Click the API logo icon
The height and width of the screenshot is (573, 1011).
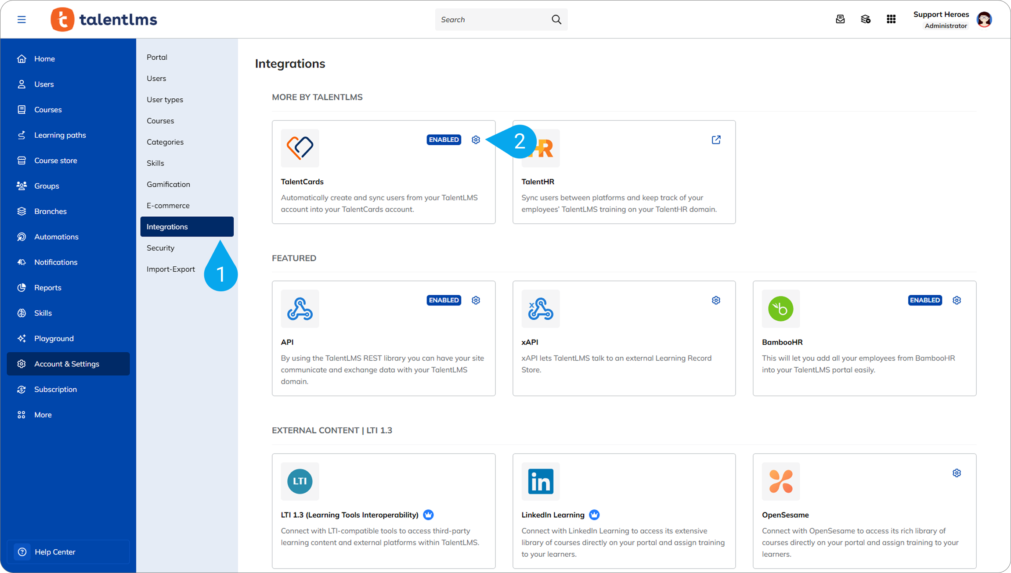point(300,308)
